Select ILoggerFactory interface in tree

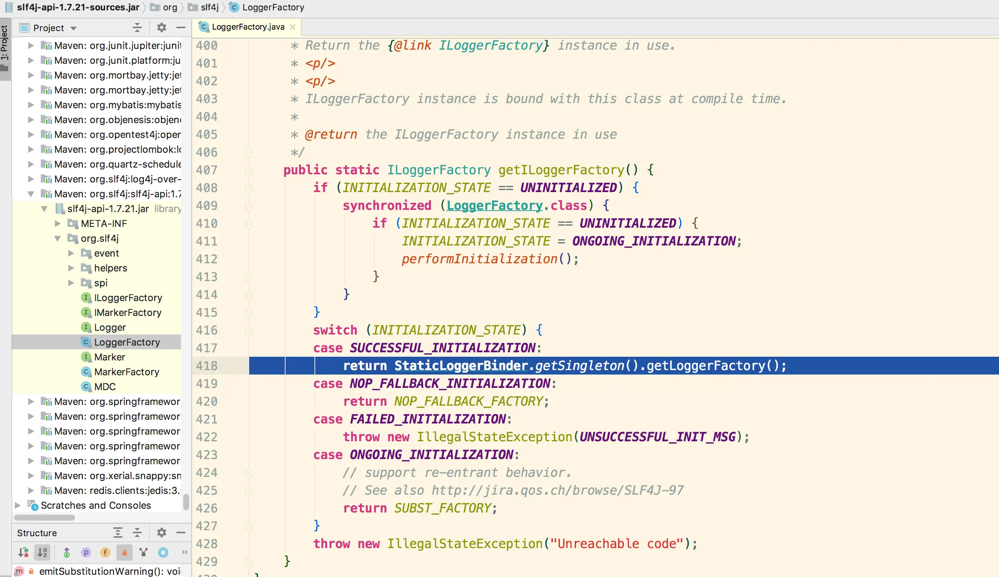pyautogui.click(x=128, y=298)
